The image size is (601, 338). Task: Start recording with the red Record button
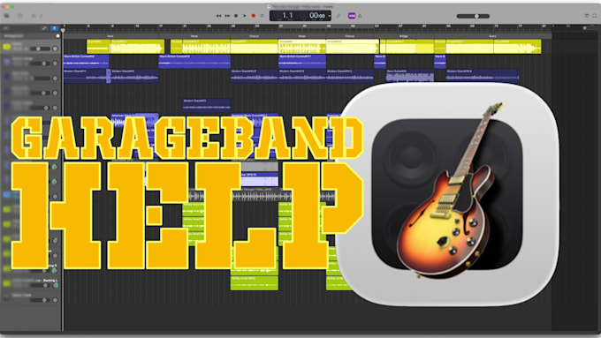point(254,16)
